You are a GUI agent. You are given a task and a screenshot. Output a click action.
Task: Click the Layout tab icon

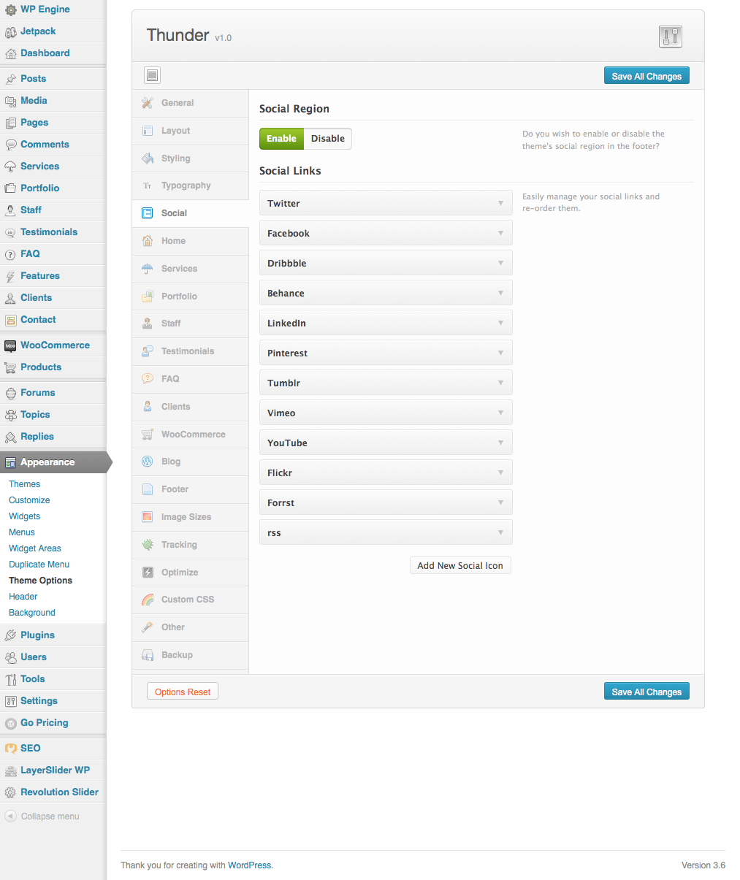[148, 131]
